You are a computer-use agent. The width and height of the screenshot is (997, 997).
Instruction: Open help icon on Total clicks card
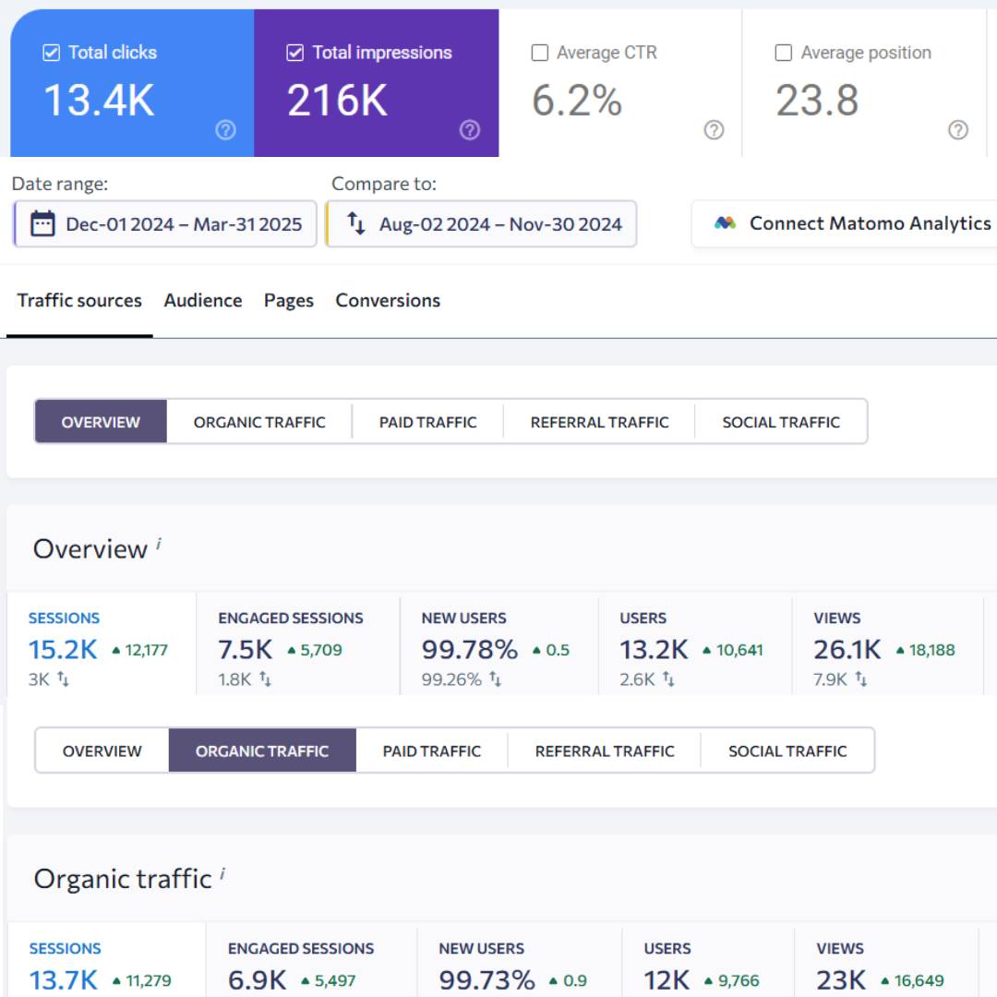pyautogui.click(x=226, y=130)
